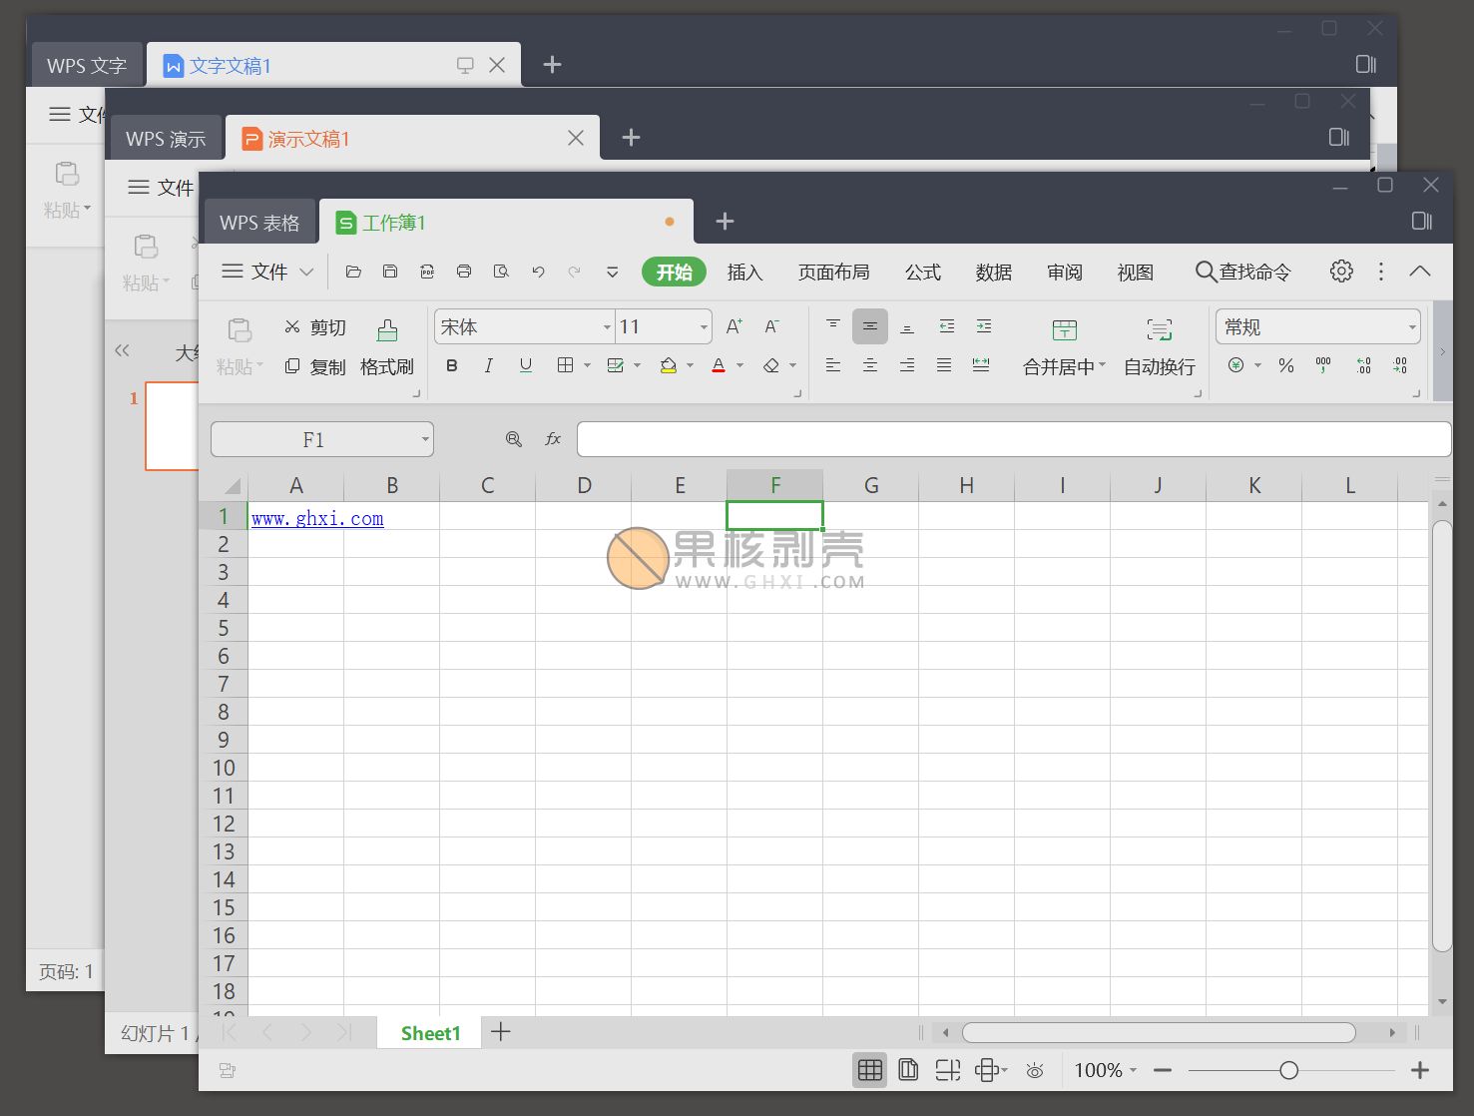Open the www.ghxi.com hyperlink in cell A1
1474x1116 pixels.
coord(315,517)
